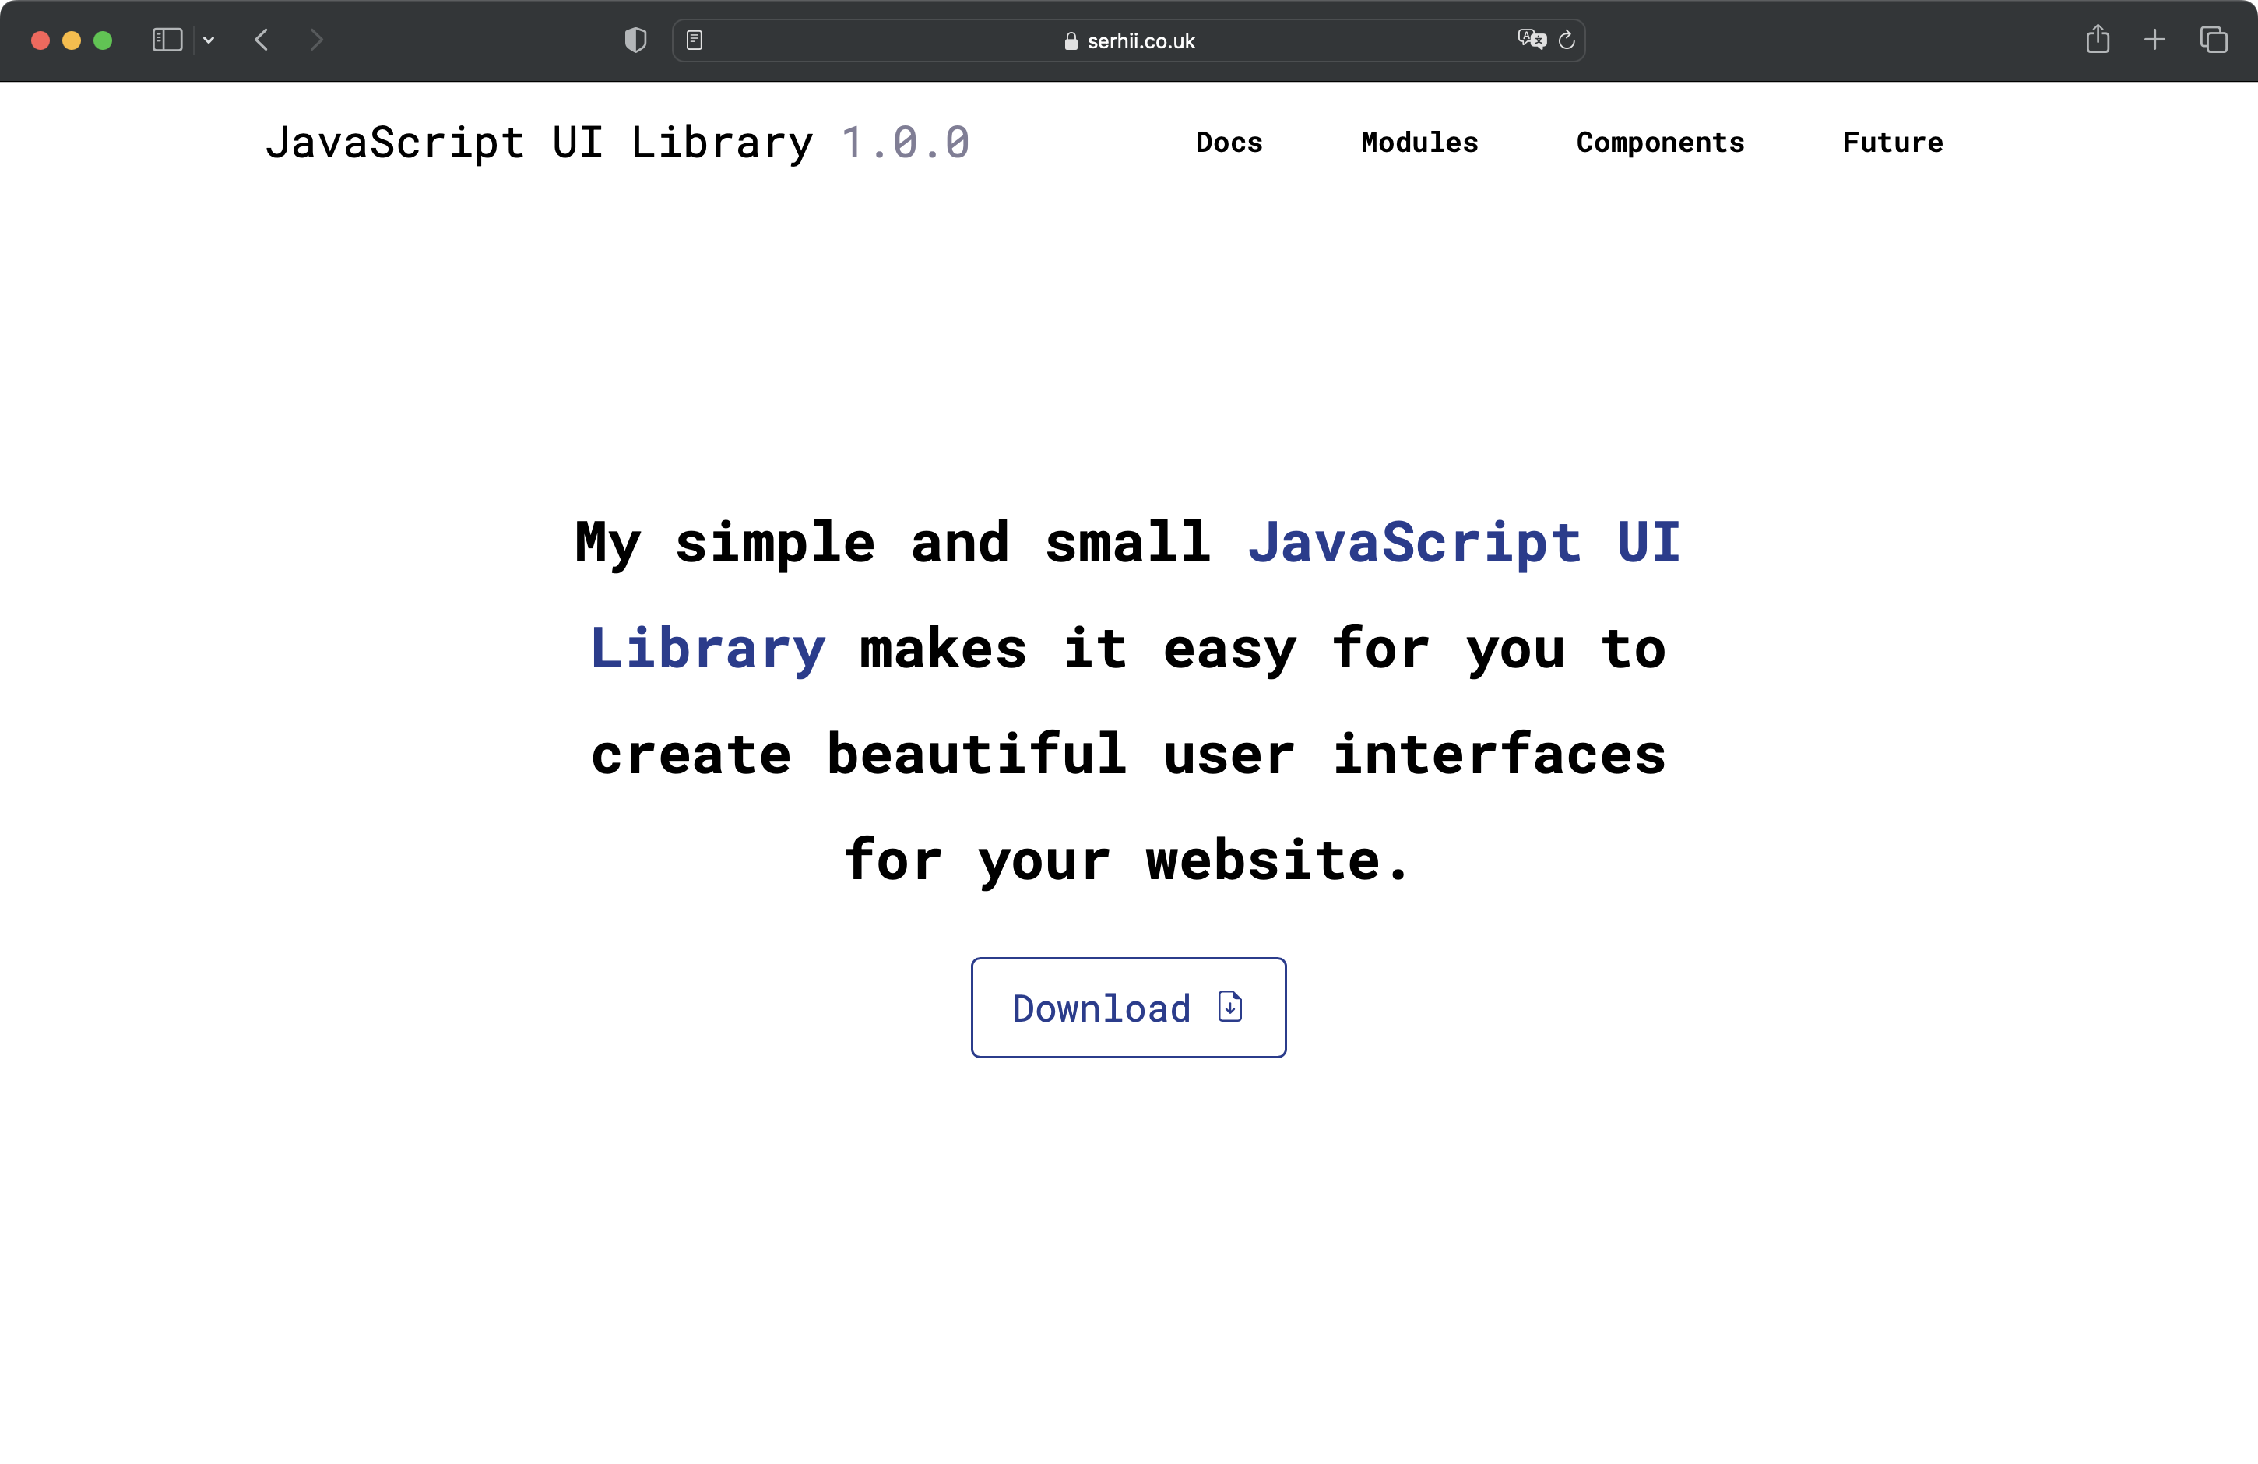Image resolution: width=2258 pixels, height=1464 pixels.
Task: Click the serhii.co.uk address field
Action: point(1129,40)
